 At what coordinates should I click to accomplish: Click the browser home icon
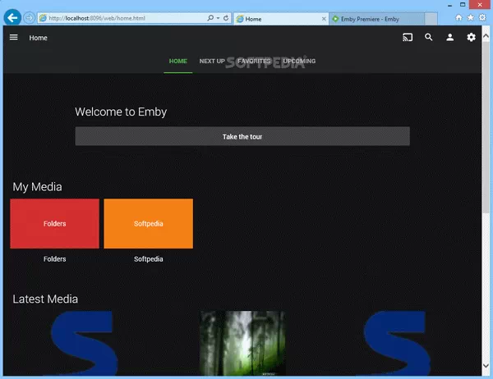pos(458,17)
